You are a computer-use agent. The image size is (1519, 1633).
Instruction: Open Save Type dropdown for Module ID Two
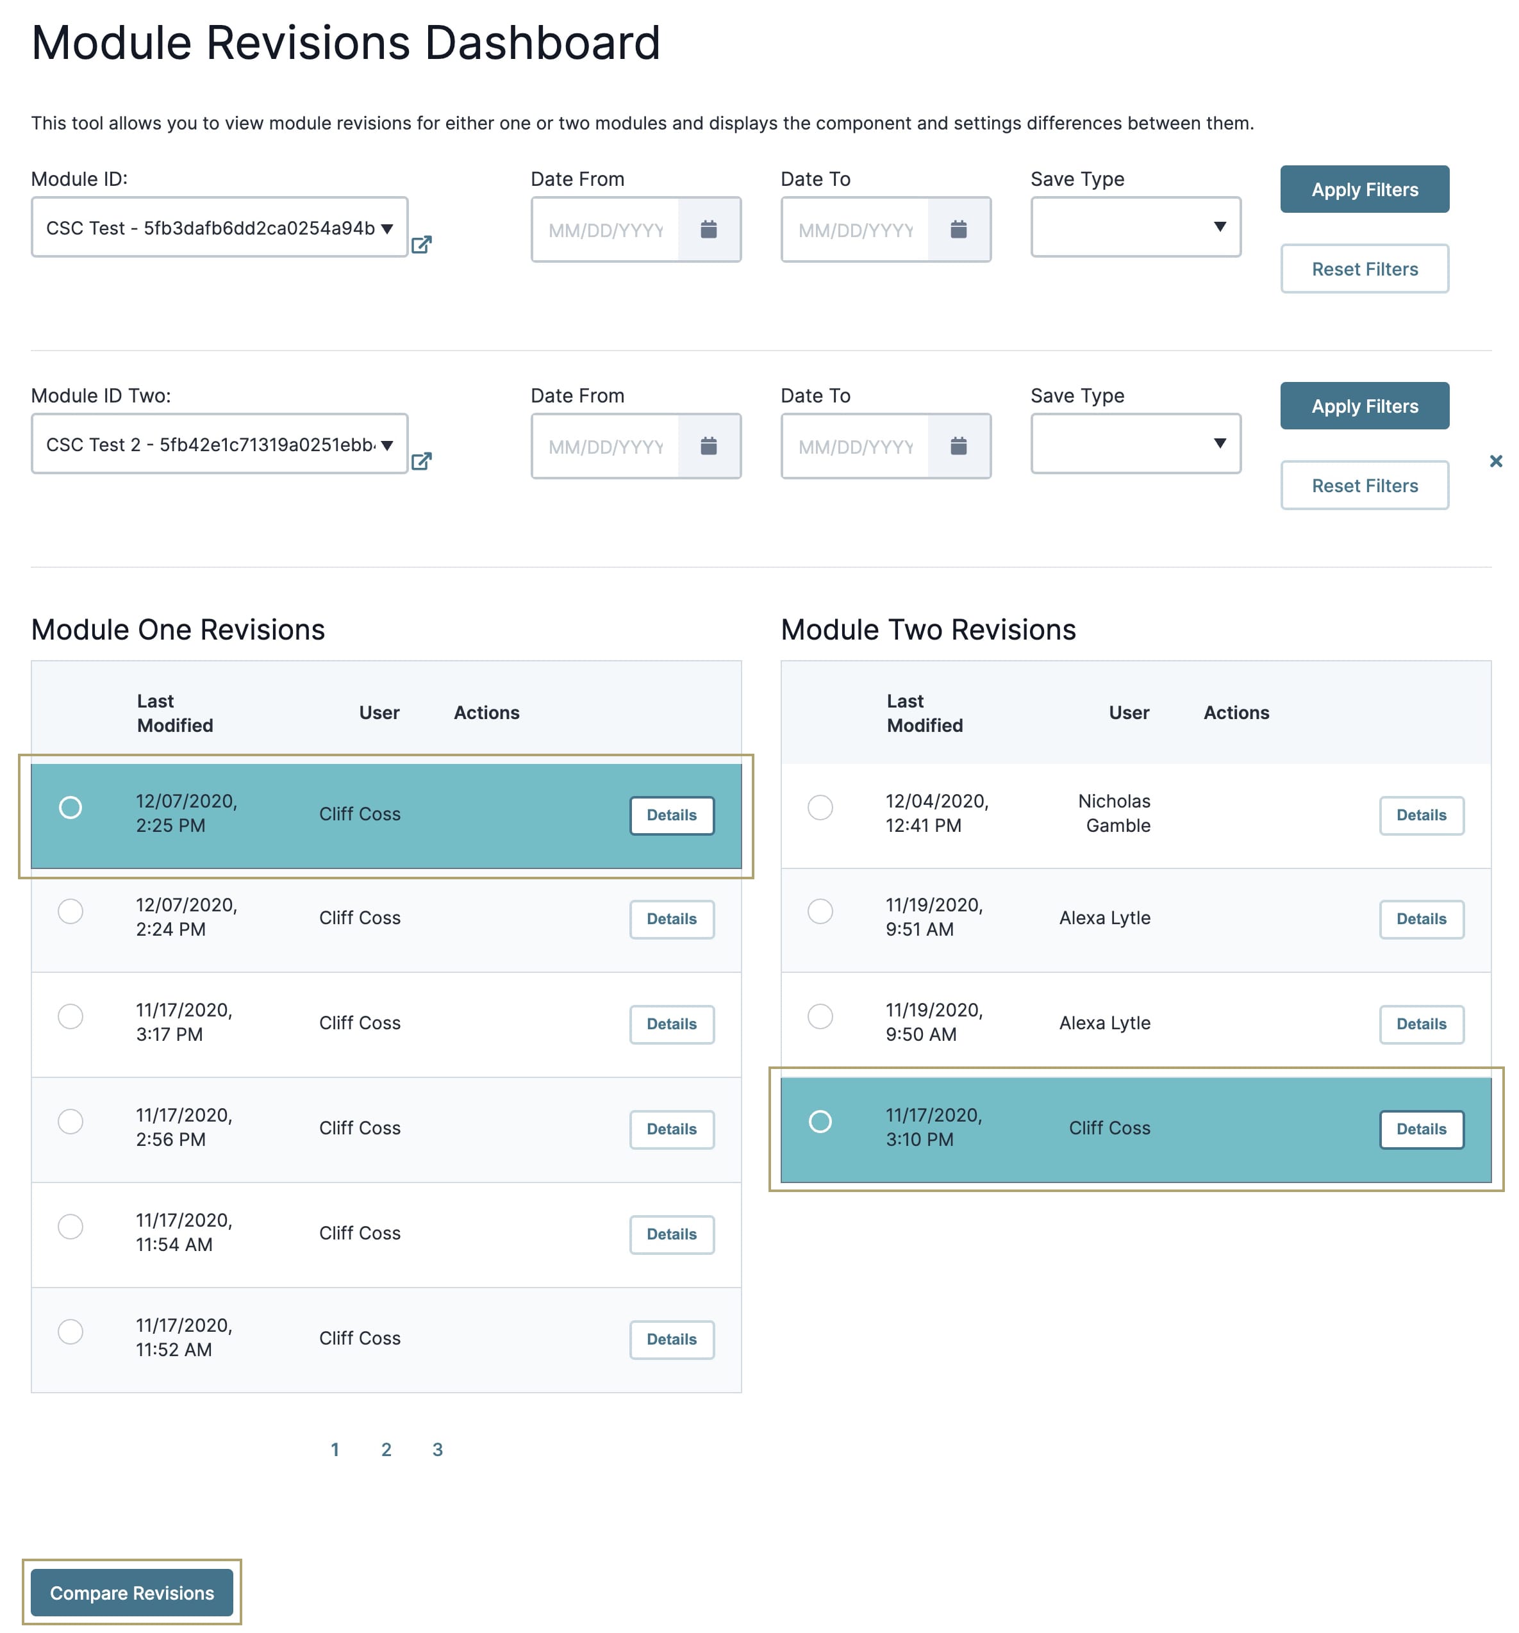click(1135, 443)
